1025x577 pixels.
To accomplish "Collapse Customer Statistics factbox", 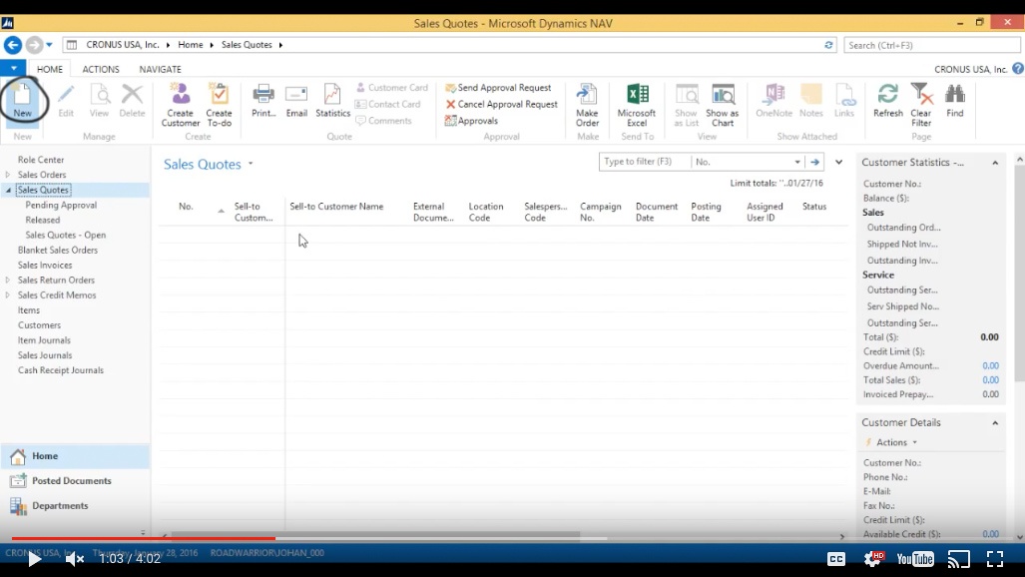I will (995, 163).
